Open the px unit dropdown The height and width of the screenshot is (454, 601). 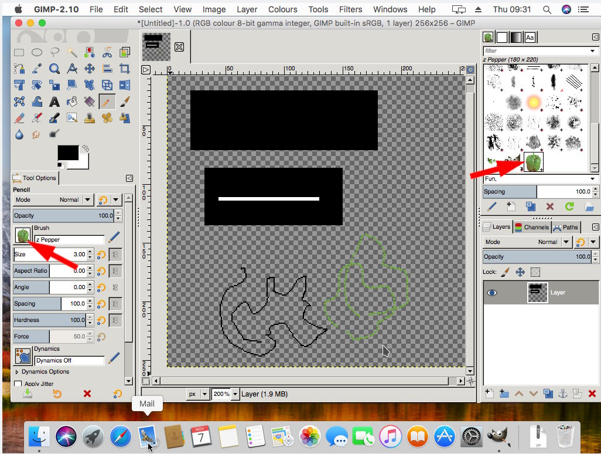pos(198,394)
